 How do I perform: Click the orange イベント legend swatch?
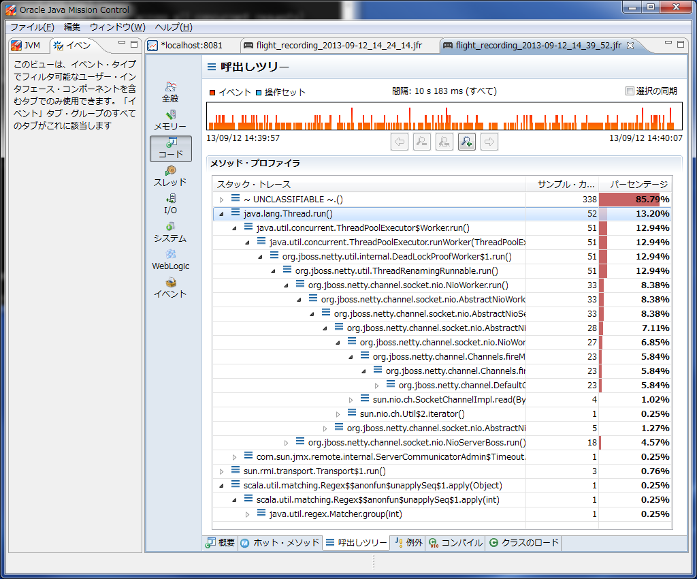pyautogui.click(x=212, y=93)
